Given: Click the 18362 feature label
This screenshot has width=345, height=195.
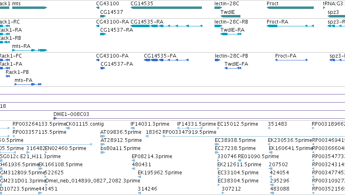Looking at the screenshot, I should [x=154, y=132].
